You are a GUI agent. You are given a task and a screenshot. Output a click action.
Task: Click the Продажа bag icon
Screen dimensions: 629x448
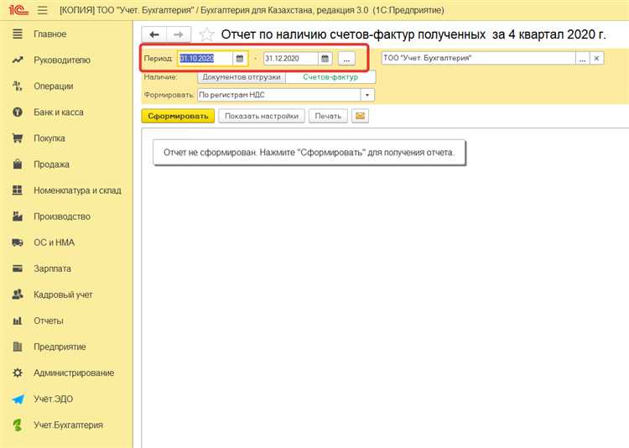pyautogui.click(x=18, y=164)
